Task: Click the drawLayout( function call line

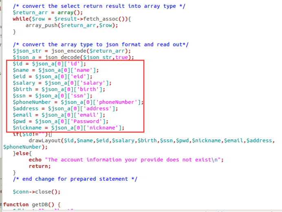Action: pyautogui.click(x=152, y=141)
